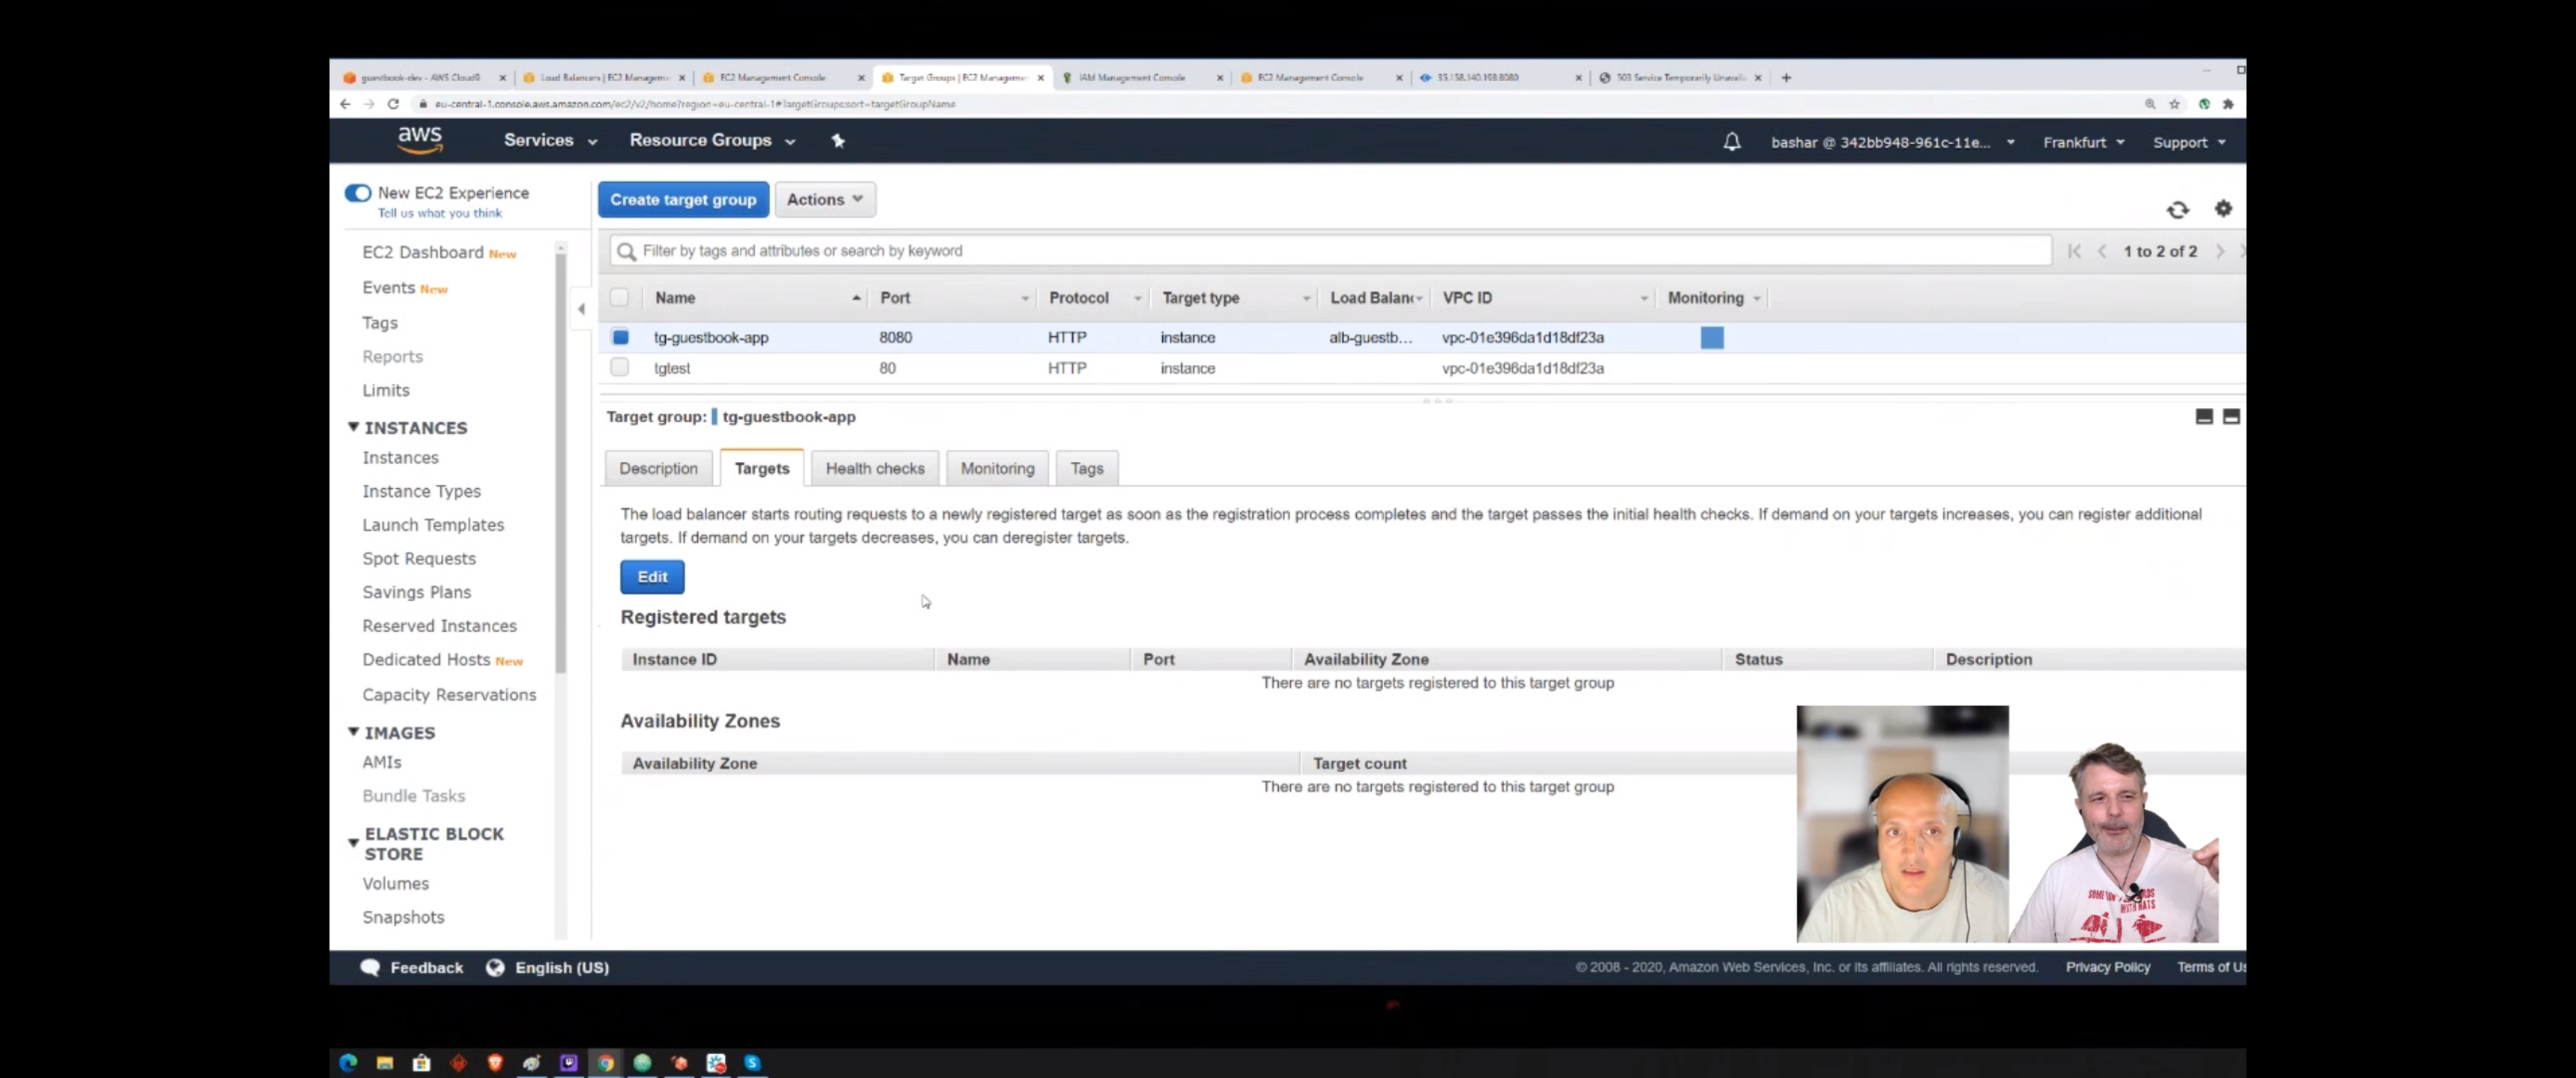
Task: Toggle the New EC2 Experience switch
Action: click(358, 193)
